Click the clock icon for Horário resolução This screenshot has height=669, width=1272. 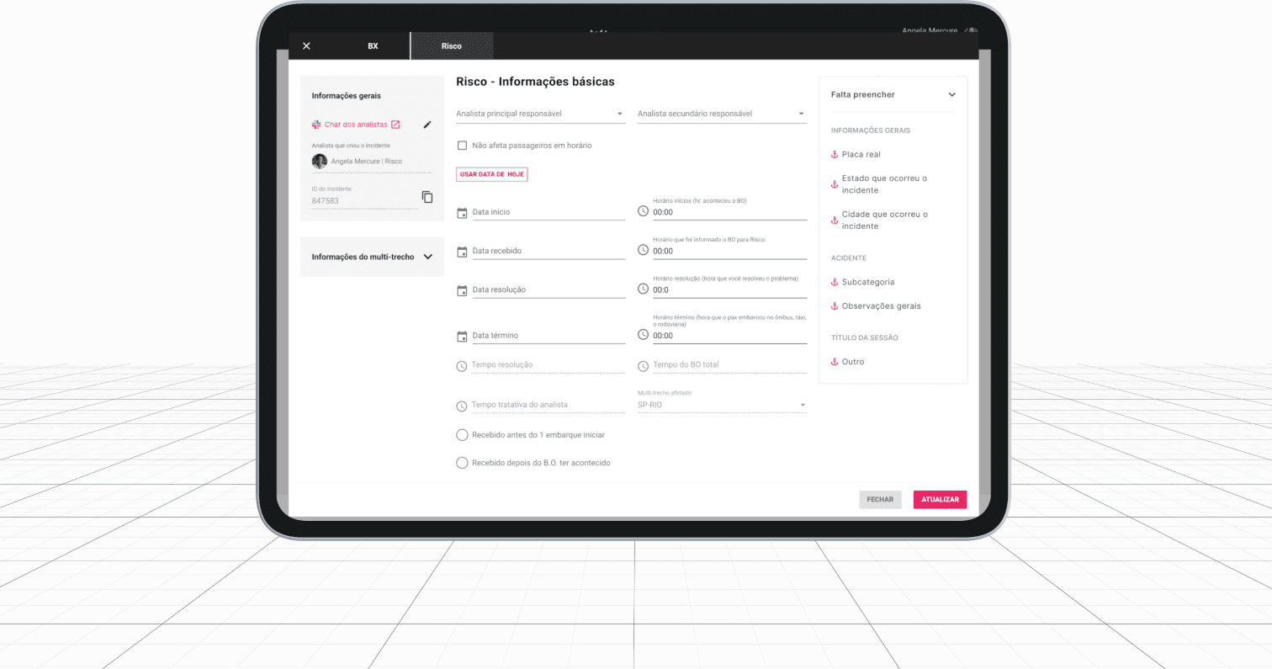(644, 289)
